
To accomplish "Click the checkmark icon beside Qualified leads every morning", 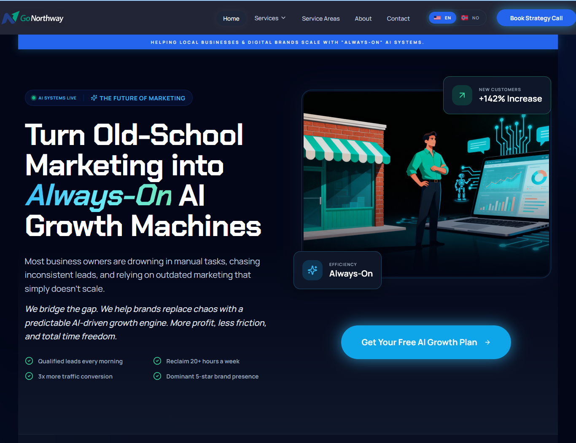I will click(29, 361).
